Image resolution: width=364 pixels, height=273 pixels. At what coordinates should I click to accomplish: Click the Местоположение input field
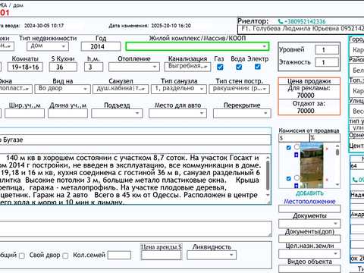(309, 209)
